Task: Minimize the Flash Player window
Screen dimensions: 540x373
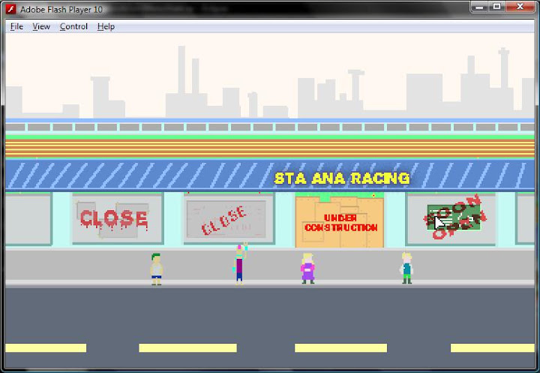Action: (480, 7)
